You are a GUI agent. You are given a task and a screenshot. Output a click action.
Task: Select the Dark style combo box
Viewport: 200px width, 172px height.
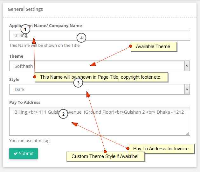[x=100, y=89]
